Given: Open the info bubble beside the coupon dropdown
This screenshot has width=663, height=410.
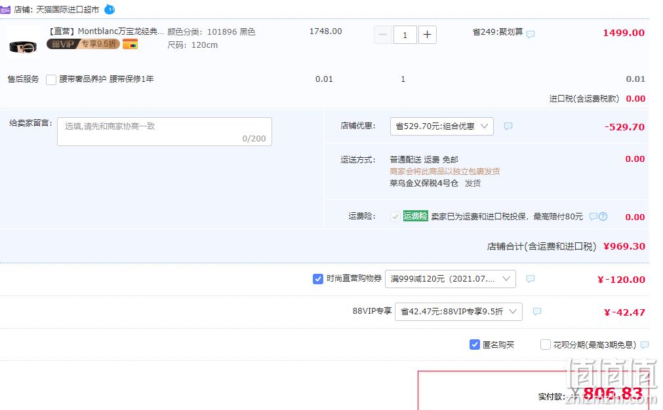Looking at the screenshot, I should 531,278.
